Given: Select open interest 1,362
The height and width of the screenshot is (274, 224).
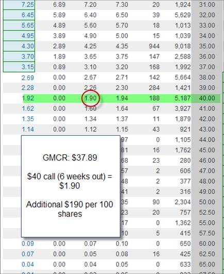Looking at the screenshot, I should 183,223.
